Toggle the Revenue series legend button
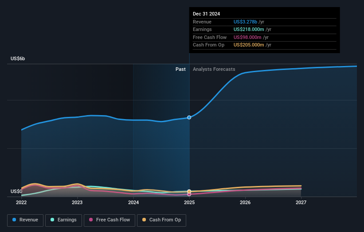The height and width of the screenshot is (232, 364). click(x=25, y=220)
